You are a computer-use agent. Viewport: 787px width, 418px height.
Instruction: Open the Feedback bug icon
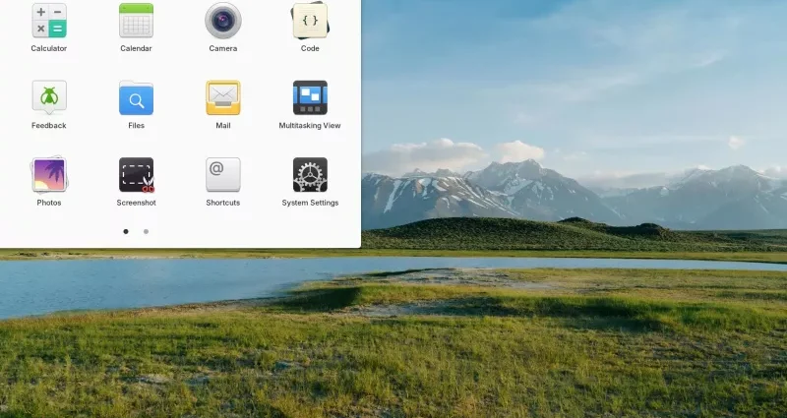pyautogui.click(x=48, y=97)
